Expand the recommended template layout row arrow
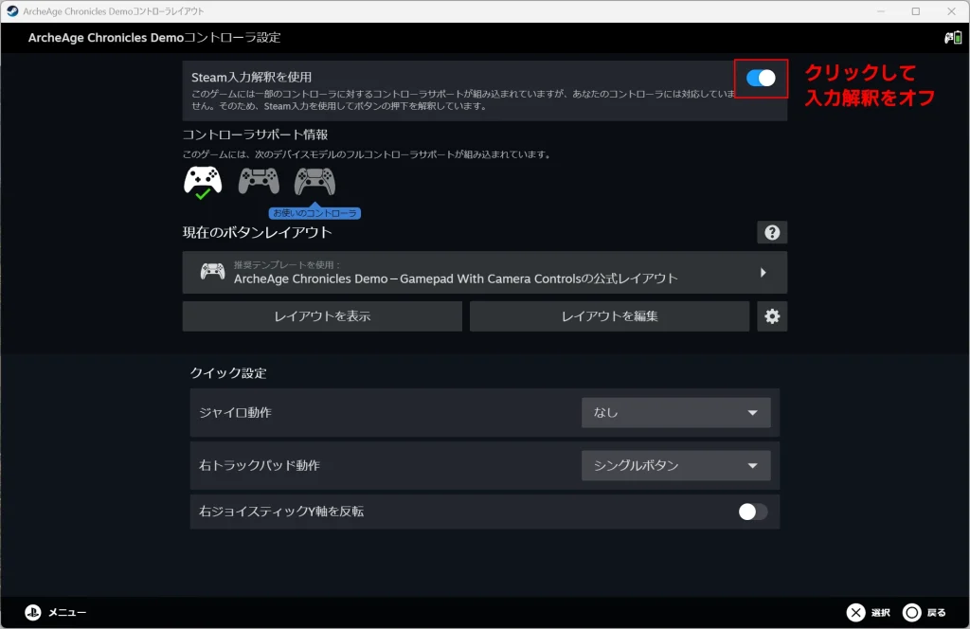This screenshot has width=970, height=629. 763,272
